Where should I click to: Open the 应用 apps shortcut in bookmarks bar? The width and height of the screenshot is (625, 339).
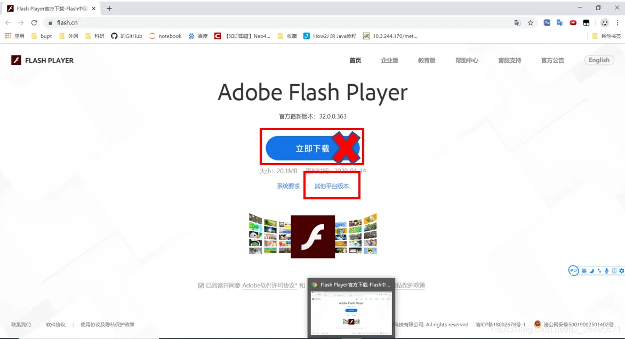point(15,36)
